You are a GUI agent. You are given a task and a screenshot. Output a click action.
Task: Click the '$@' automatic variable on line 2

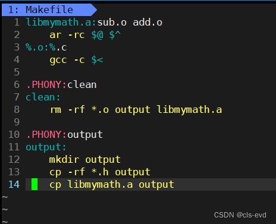(x=97, y=35)
